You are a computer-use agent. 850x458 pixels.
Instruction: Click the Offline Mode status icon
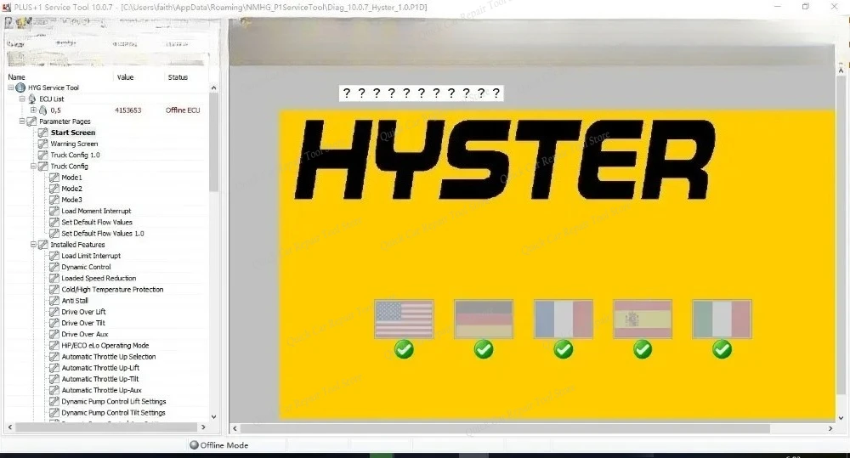coord(194,445)
